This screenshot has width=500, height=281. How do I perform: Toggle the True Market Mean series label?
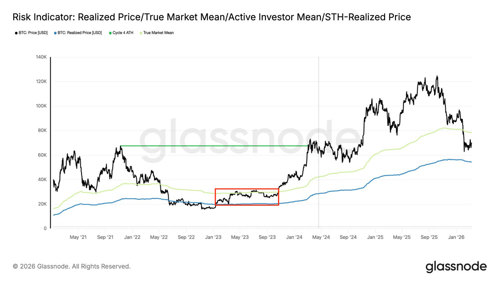(x=158, y=32)
